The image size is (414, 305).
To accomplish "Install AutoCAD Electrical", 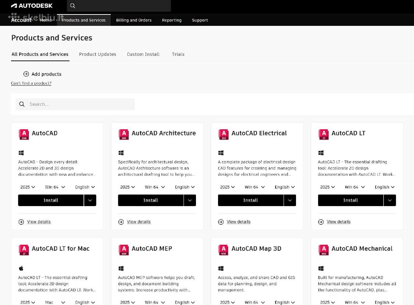I will [250, 200].
